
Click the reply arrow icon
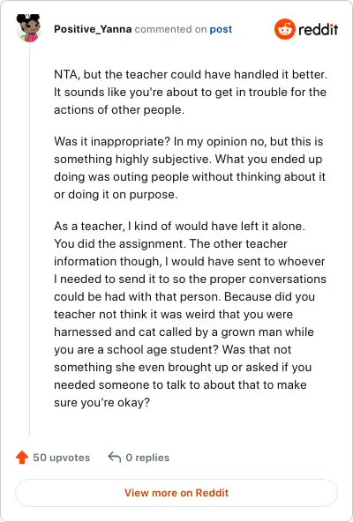coord(115,457)
